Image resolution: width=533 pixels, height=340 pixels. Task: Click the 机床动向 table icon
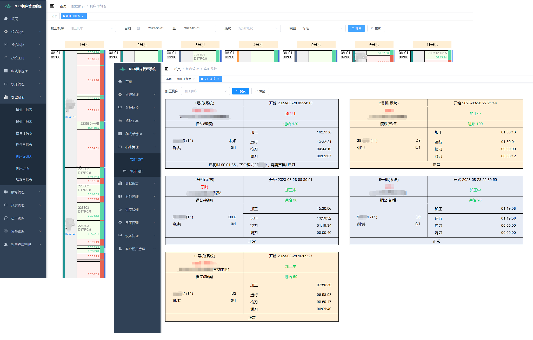point(125,171)
